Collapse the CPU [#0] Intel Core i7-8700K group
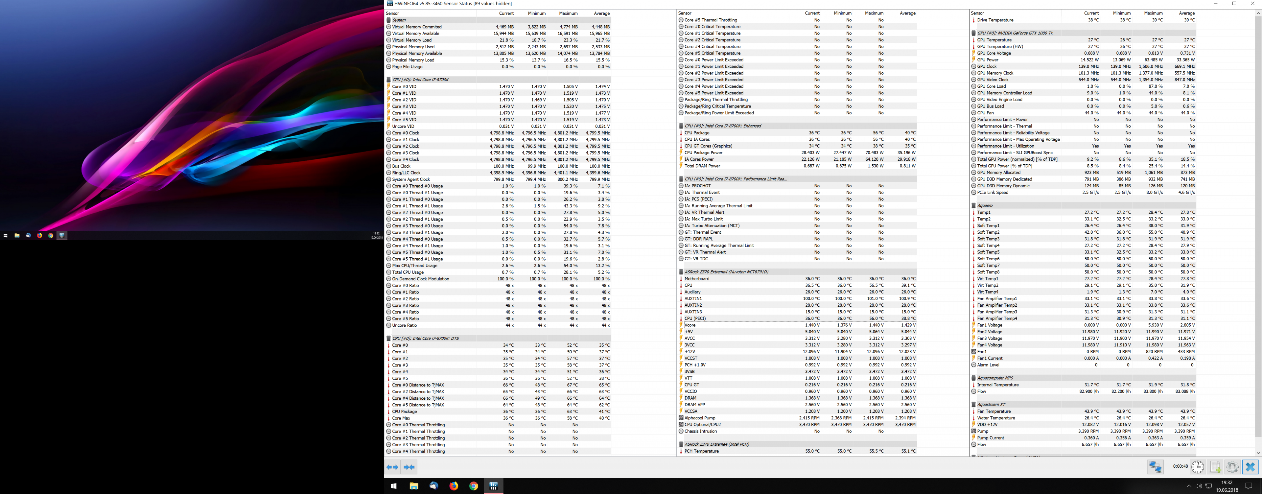The image size is (1262, 494). 420,80
